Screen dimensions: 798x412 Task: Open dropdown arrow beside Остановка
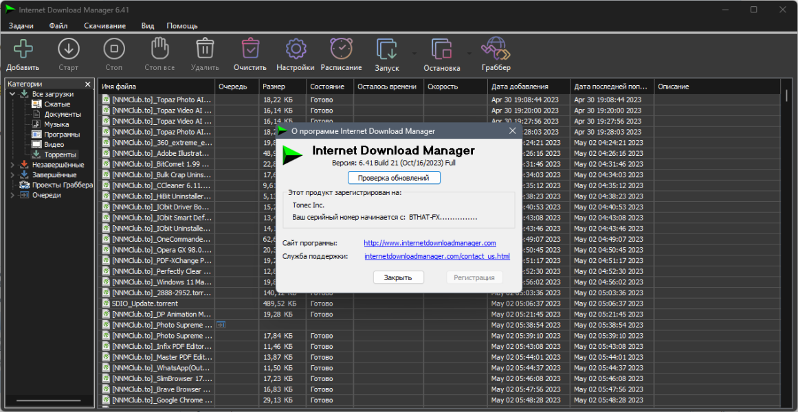469,53
